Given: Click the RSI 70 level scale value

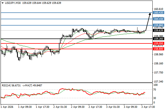Looking at the screenshot, I should tap(155, 90).
